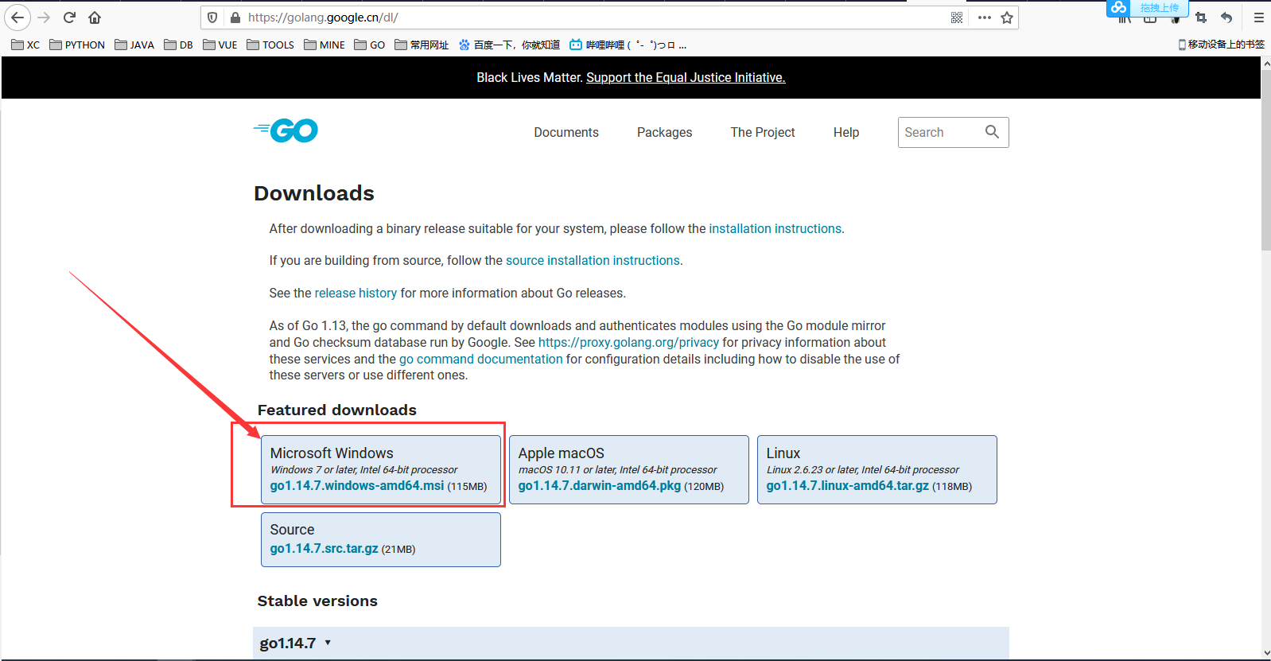Open the XC bookmarks folder
This screenshot has width=1271, height=661.
pos(25,45)
